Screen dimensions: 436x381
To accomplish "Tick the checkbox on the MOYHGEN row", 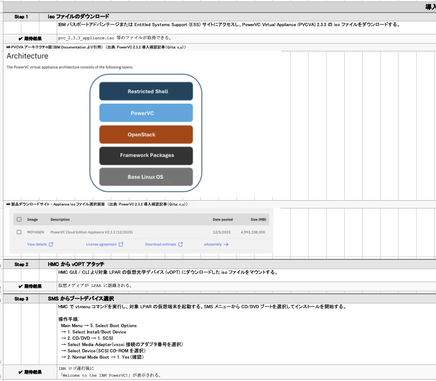I will coord(19,232).
